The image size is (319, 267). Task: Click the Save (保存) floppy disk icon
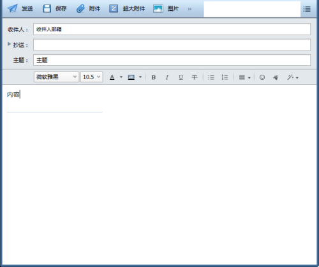[47, 8]
